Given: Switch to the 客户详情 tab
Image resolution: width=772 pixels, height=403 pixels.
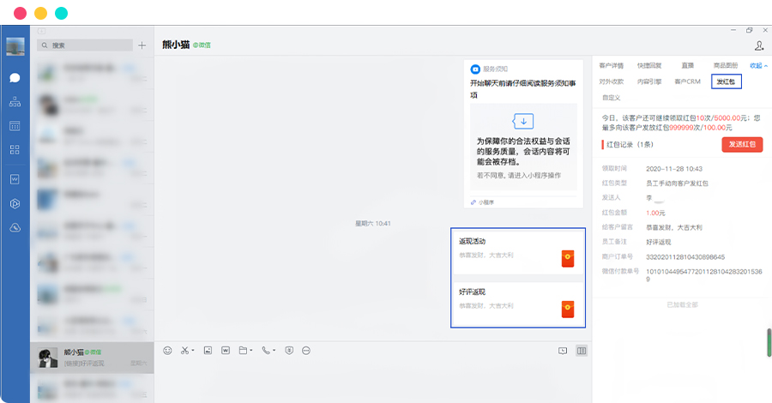Looking at the screenshot, I should tap(612, 65).
